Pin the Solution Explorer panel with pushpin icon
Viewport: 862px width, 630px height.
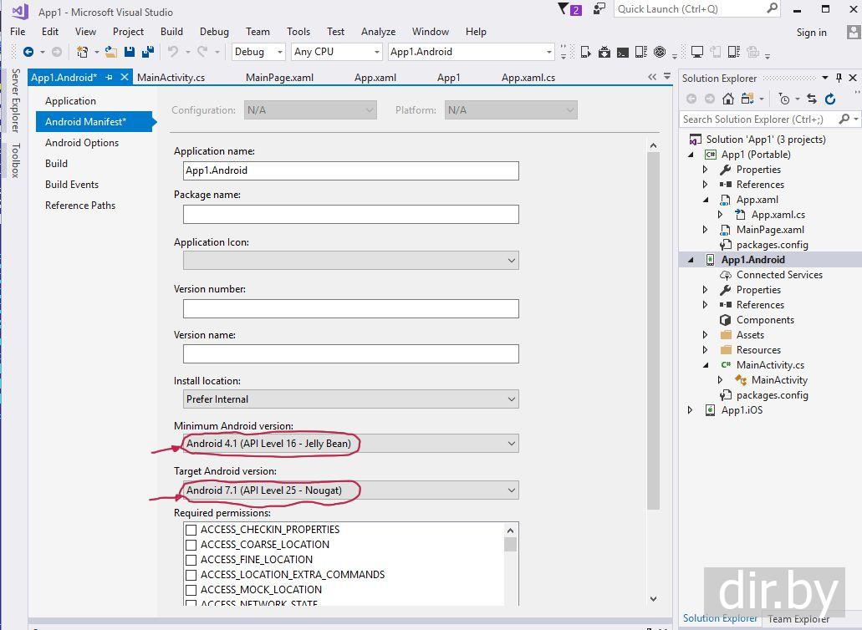839,78
